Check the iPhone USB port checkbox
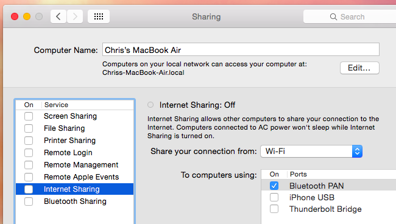 274,197
